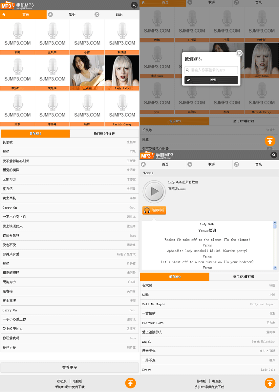Screen dimensions: 279x392
Task: Click the music note icon beside 音乐 on the Venus page
Action: [236, 164]
